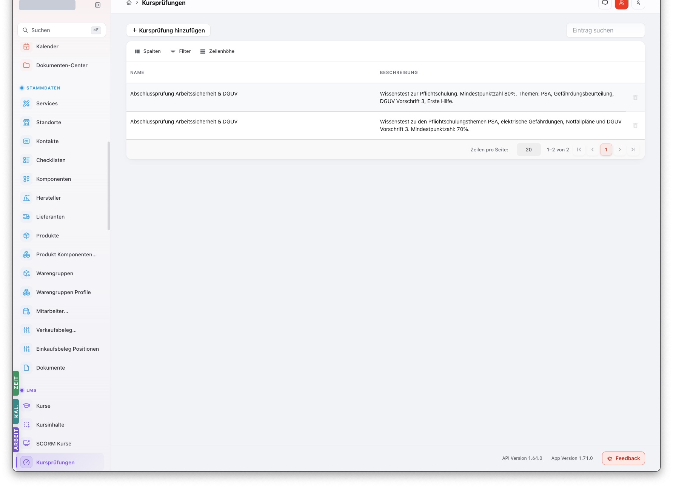
Task: Open the KAL. side tab
Action: [x=16, y=411]
